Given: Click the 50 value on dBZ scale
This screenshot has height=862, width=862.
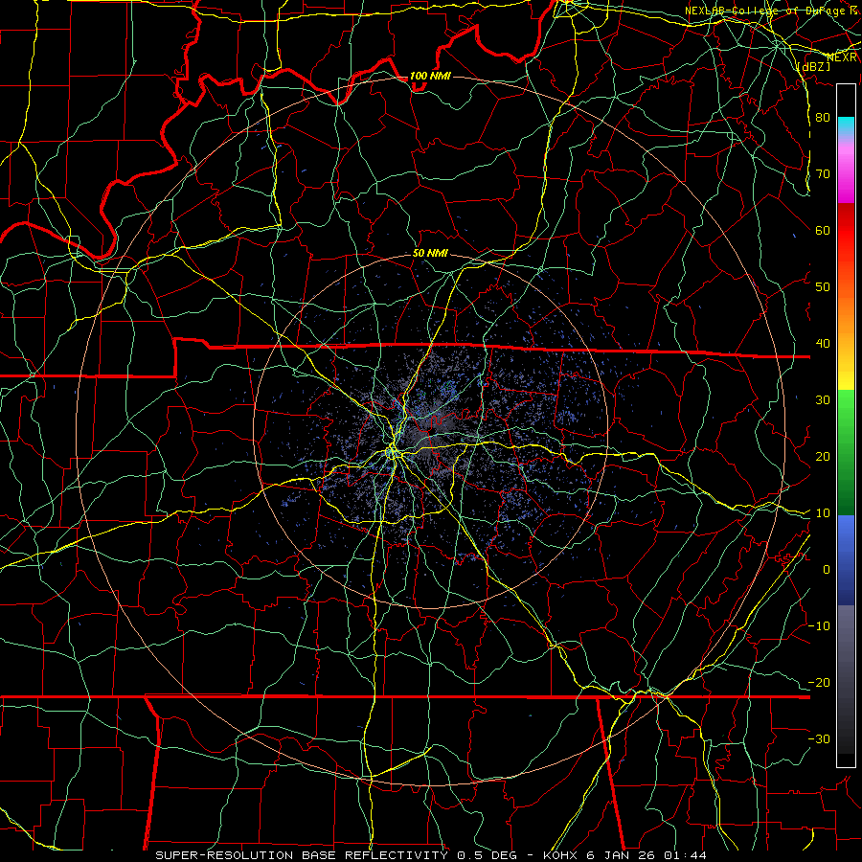Looking at the screenshot, I should 823,287.
